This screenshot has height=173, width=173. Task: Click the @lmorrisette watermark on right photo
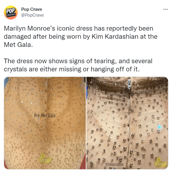coord(115,164)
